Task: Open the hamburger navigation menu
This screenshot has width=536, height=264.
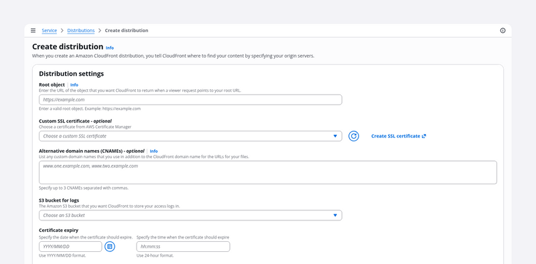Action: pyautogui.click(x=33, y=30)
